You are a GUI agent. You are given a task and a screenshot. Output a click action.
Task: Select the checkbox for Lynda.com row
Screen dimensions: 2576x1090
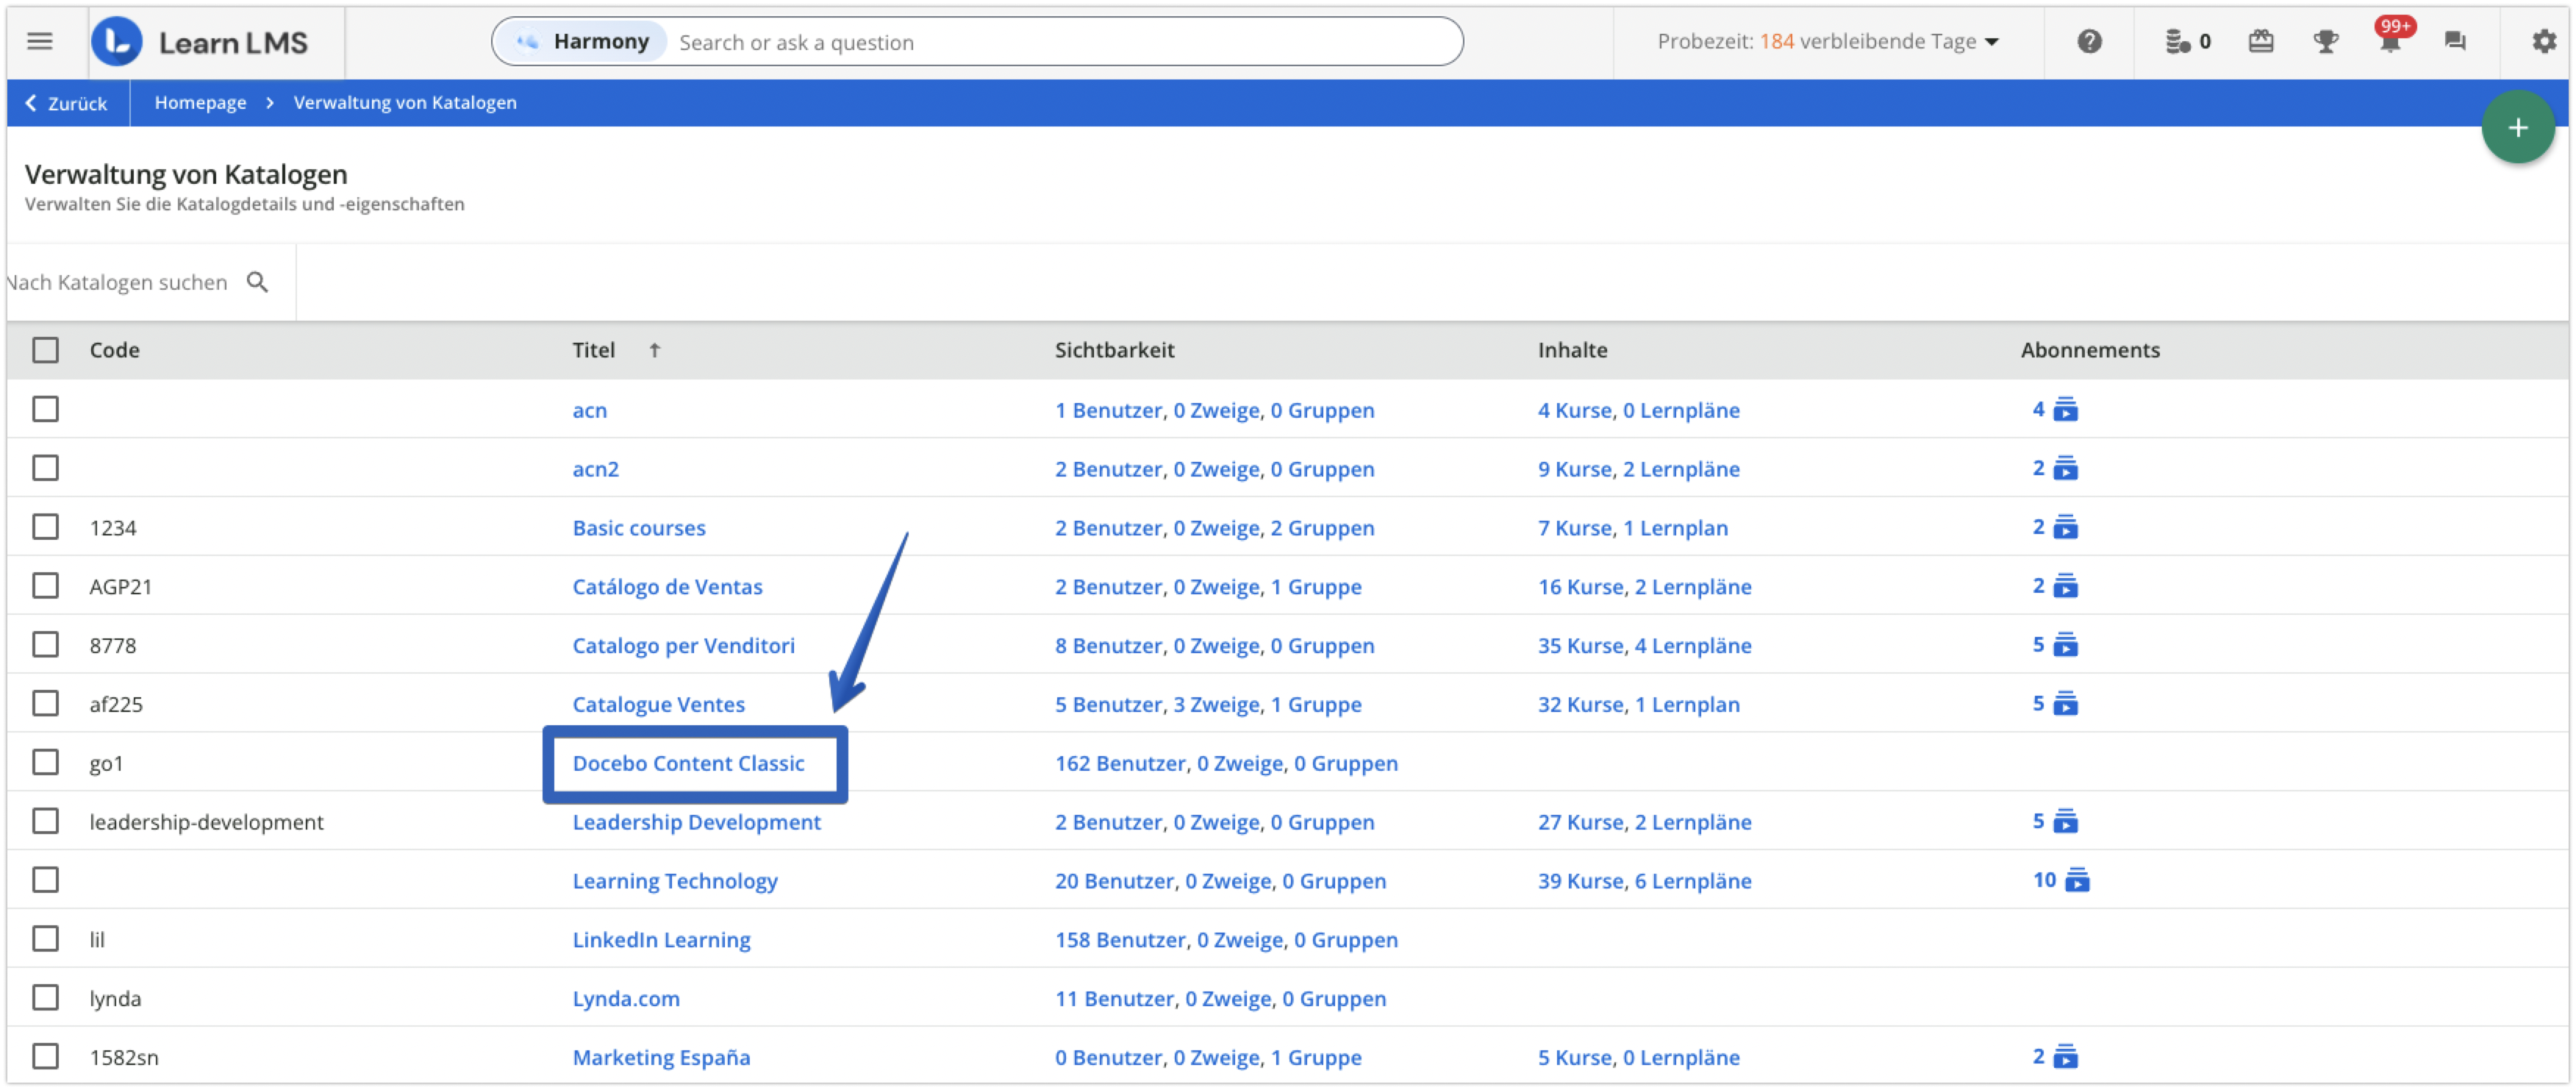(45, 997)
